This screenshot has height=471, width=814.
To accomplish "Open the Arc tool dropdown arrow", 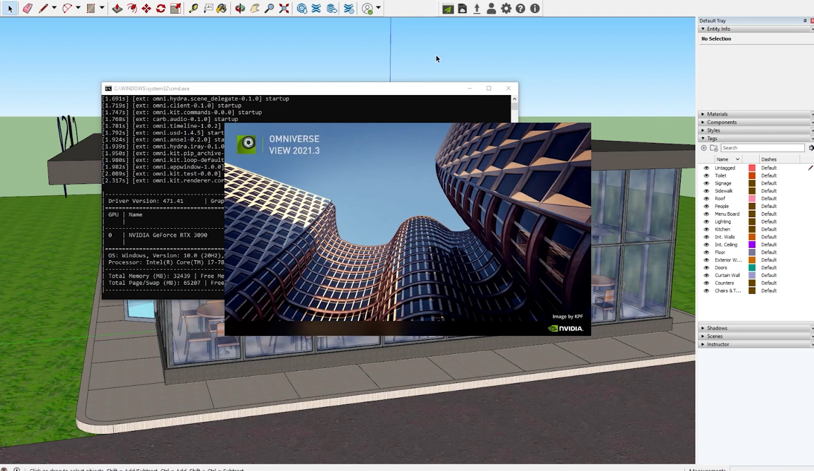I will coord(78,8).
